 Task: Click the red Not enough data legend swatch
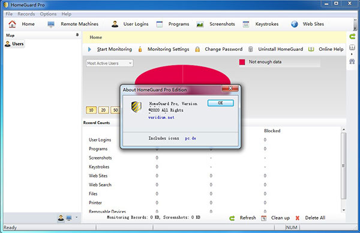click(x=242, y=62)
